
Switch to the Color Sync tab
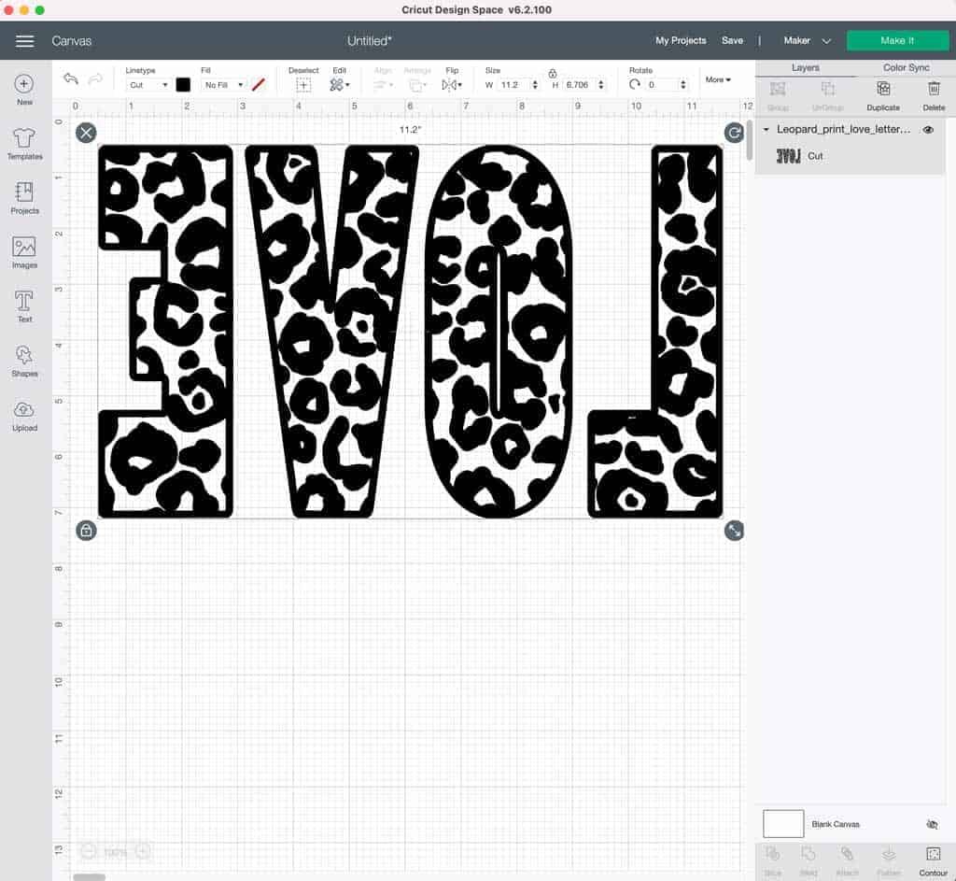(906, 67)
